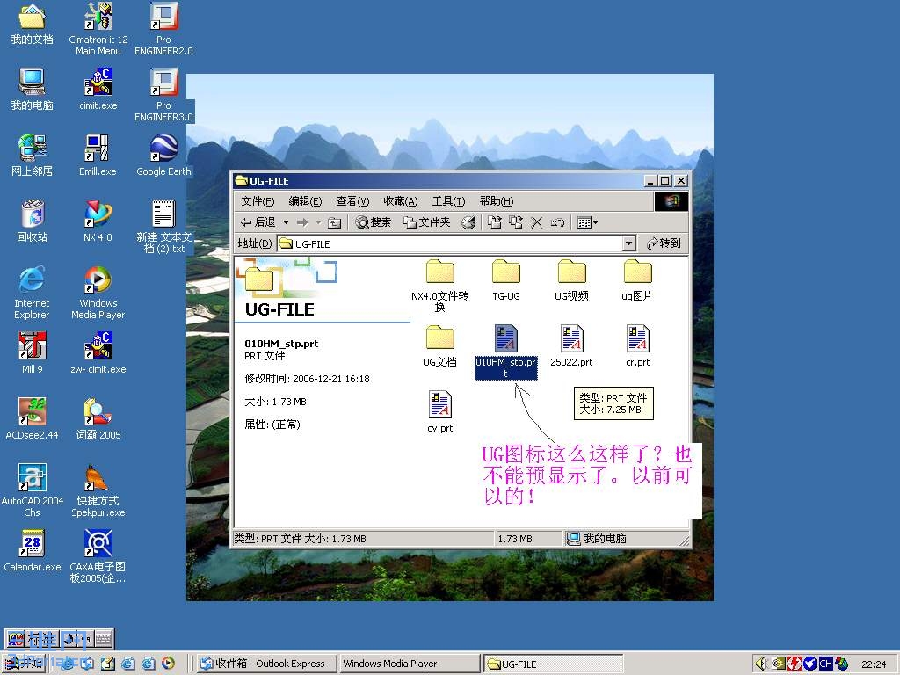
Task: Click the zw- cimit.exe desktop icon
Action: tap(98, 353)
